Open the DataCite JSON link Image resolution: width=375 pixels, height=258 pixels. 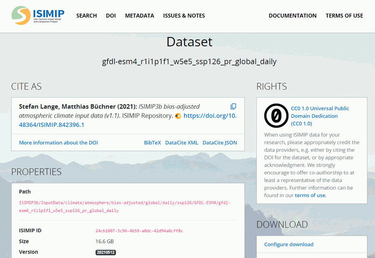point(220,143)
